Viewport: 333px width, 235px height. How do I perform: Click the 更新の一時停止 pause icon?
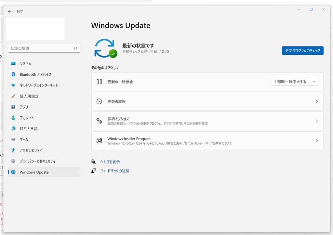(99, 82)
